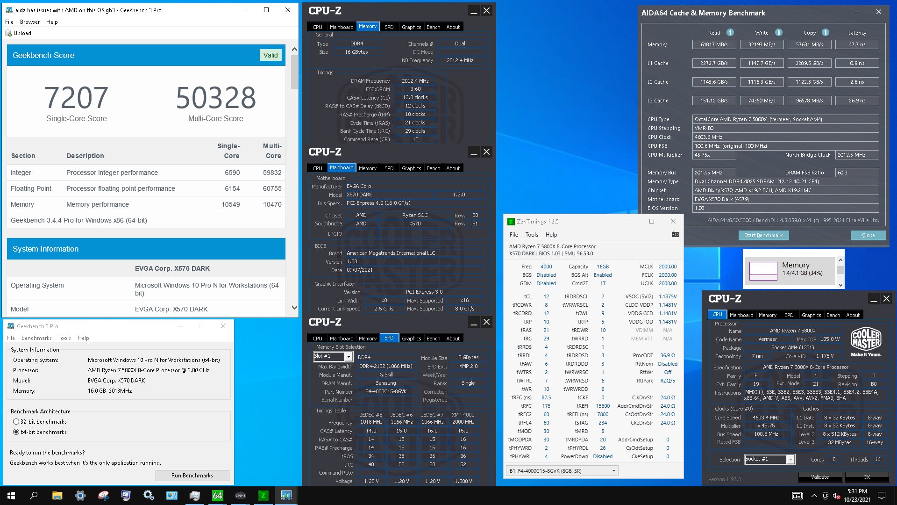The image size is (897, 505).
Task: Click the OK button in CPU-Z
Action: point(867,477)
